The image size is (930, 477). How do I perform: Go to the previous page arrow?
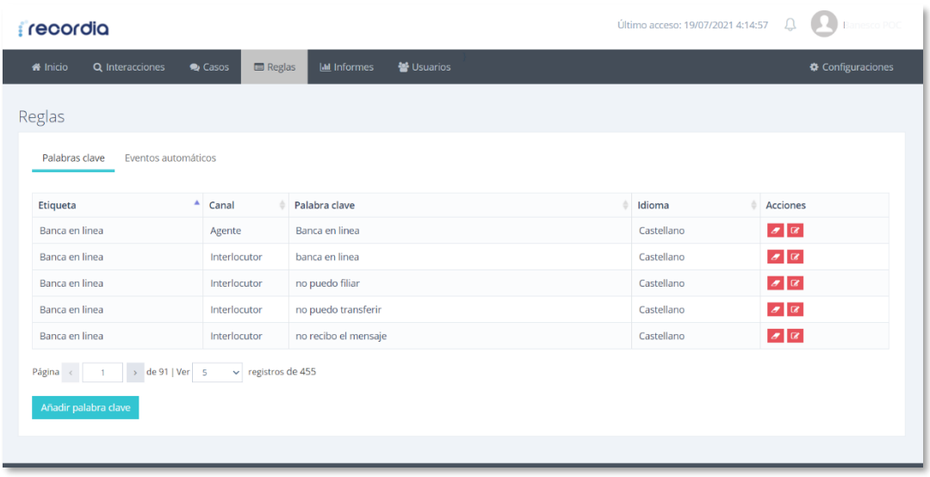click(x=70, y=373)
